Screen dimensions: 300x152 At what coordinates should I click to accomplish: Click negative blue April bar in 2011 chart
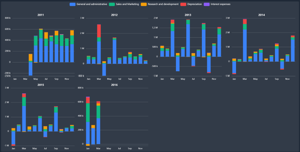(x=31, y=69)
